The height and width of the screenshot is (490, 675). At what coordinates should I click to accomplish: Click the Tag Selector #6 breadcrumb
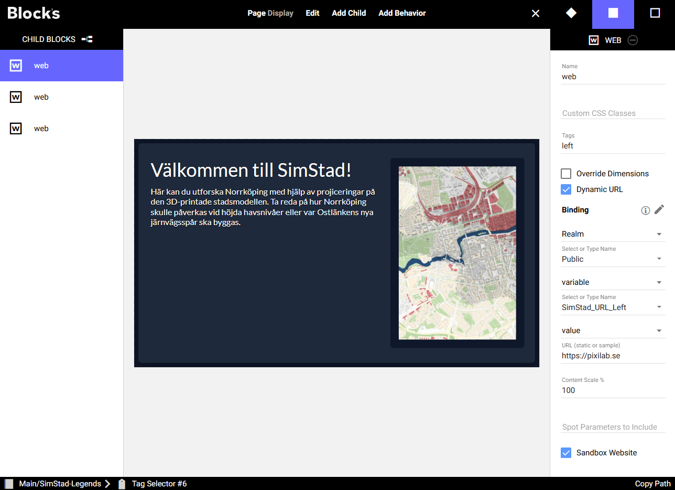[159, 484]
